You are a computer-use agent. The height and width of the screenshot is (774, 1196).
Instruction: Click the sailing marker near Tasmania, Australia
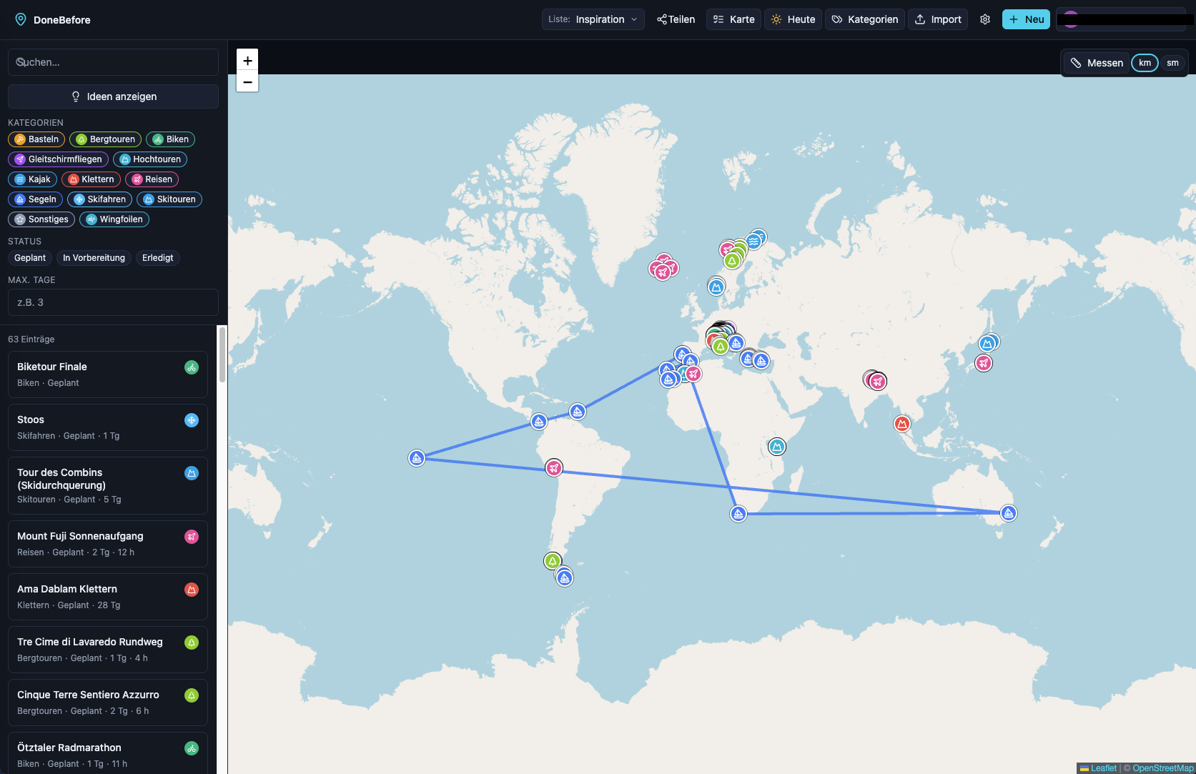tap(1009, 513)
